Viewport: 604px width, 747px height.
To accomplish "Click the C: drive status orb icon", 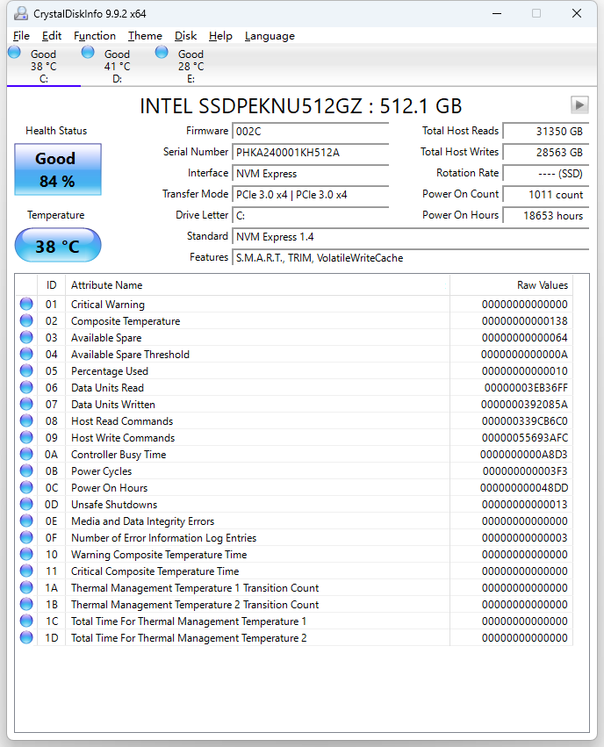I will pyautogui.click(x=14, y=52).
